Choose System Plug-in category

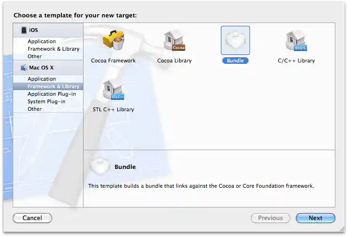tap(46, 101)
